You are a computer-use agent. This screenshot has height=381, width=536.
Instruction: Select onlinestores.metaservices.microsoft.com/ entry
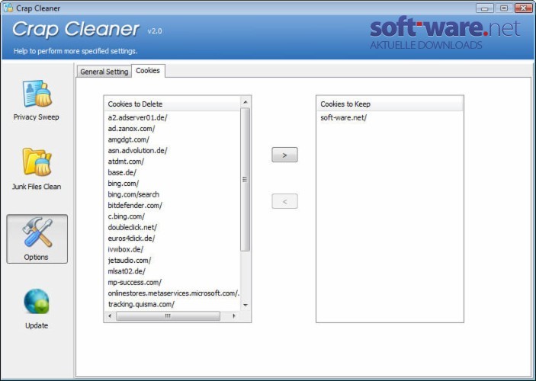[x=173, y=293]
